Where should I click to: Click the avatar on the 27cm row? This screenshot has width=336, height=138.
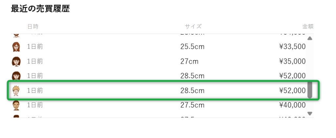click(16, 62)
